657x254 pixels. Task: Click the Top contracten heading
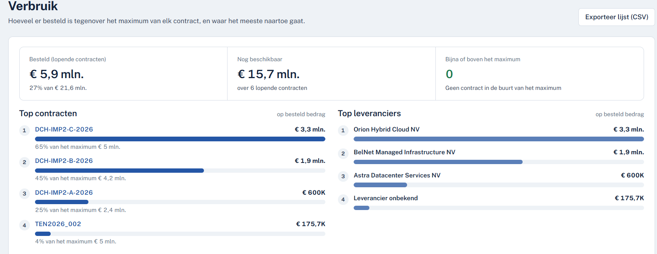tap(48, 113)
